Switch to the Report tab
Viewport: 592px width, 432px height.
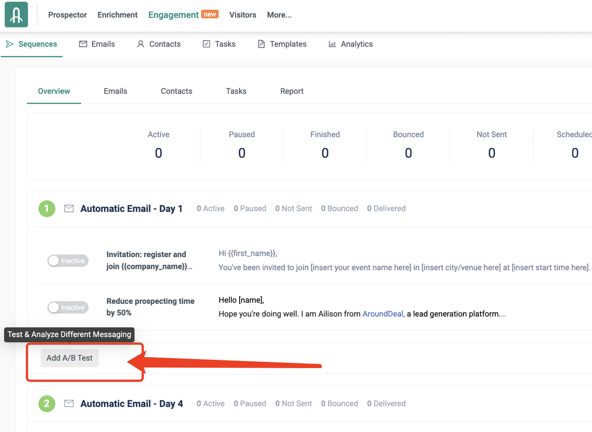[x=292, y=91]
